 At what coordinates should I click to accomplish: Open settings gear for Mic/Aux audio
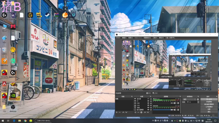tap(178, 103)
